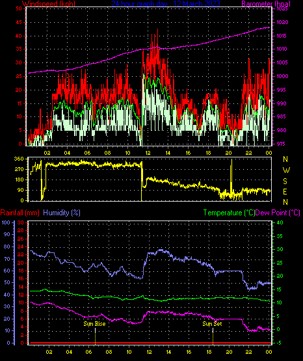Click the S compass label beside direction chart
The image size is (303, 361).
[285, 181]
